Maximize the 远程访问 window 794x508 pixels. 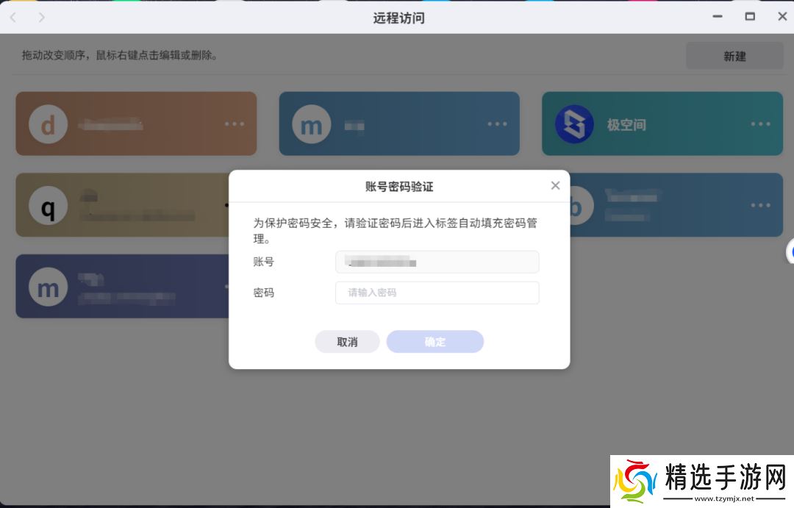pyautogui.click(x=750, y=17)
